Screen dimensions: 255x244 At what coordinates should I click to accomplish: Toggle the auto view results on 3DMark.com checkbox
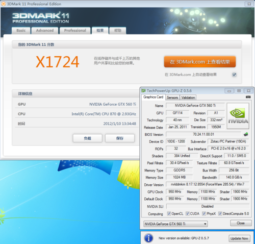click(x=234, y=75)
